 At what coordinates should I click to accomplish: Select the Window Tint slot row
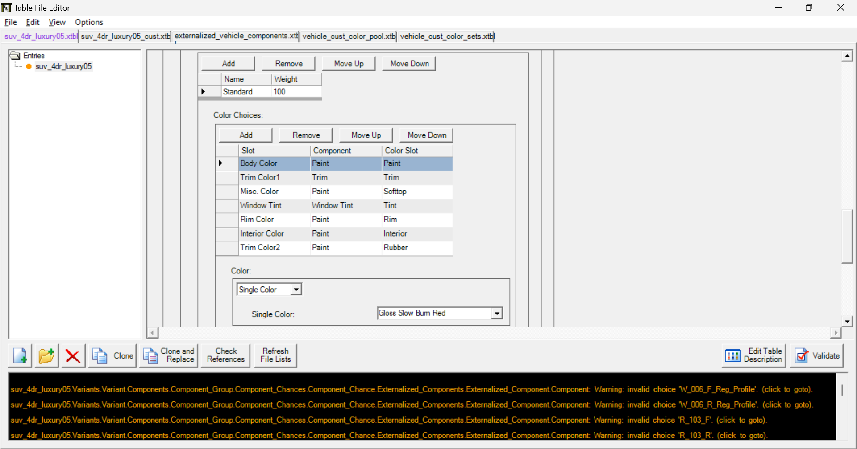pyautogui.click(x=261, y=205)
